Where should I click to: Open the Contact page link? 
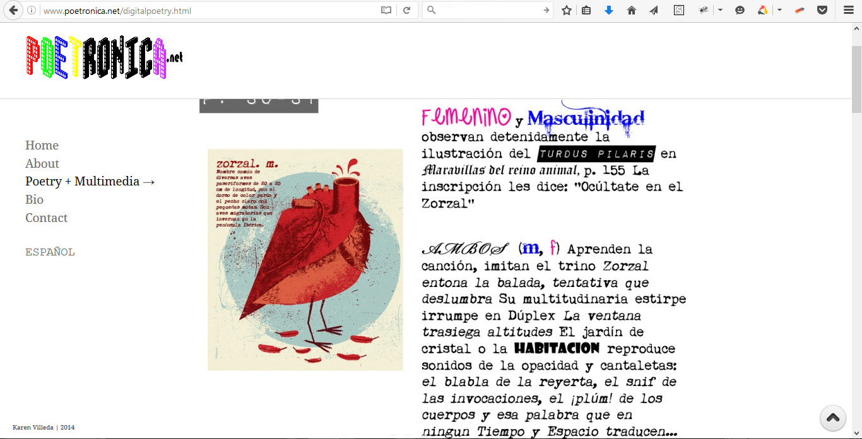pos(46,218)
